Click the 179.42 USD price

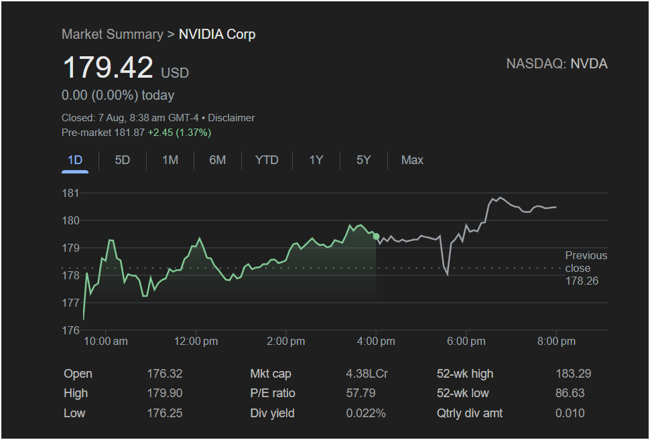pos(108,68)
